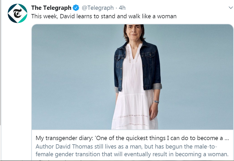This screenshot has height=161, width=234.
Task: Click the white 'T' letter inside the Telegraph logo
Action: point(18,14)
